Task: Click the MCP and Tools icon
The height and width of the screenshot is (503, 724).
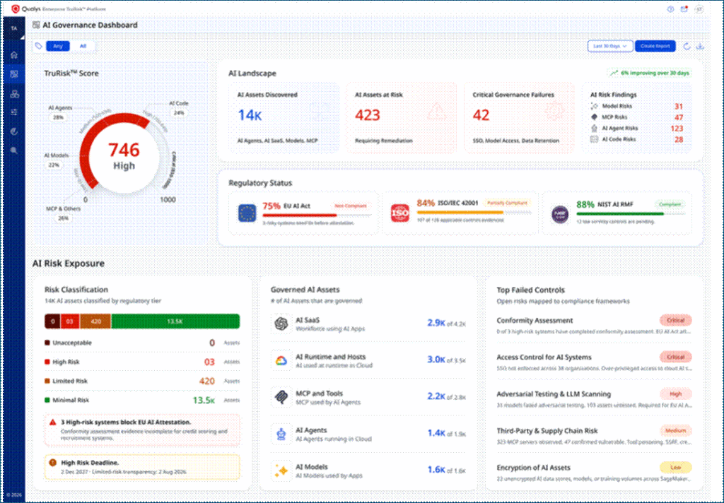Action: coord(281,397)
